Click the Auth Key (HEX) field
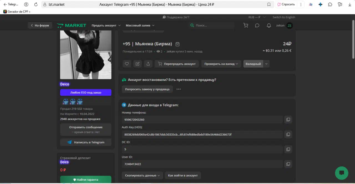The image size is (355, 184). pos(202,135)
